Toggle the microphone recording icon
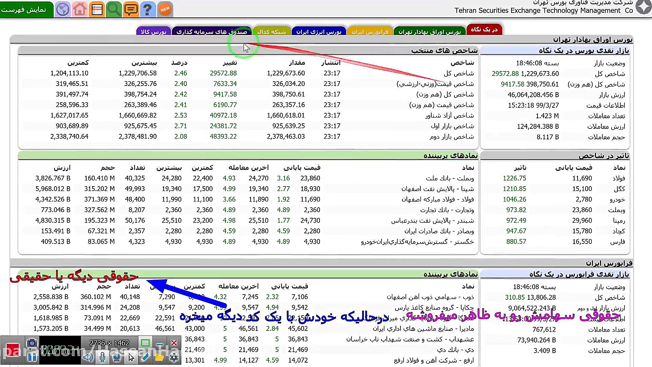Screen dimensions: 652x367 [102, 357]
